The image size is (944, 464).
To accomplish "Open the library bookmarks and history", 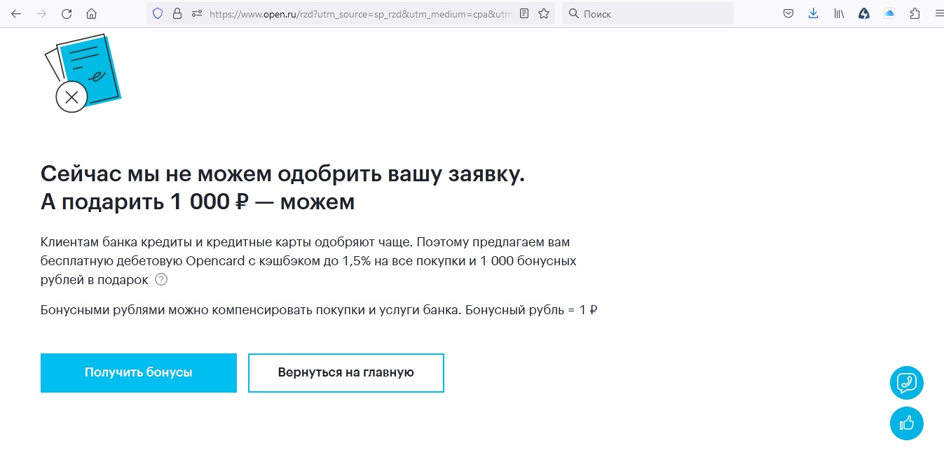I will (x=839, y=13).
